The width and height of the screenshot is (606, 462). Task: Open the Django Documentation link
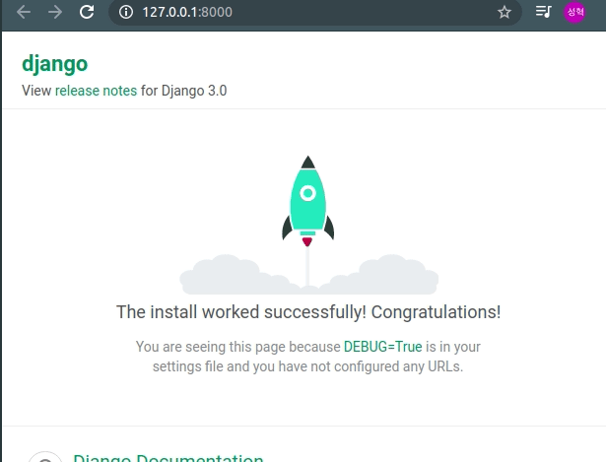click(168, 458)
